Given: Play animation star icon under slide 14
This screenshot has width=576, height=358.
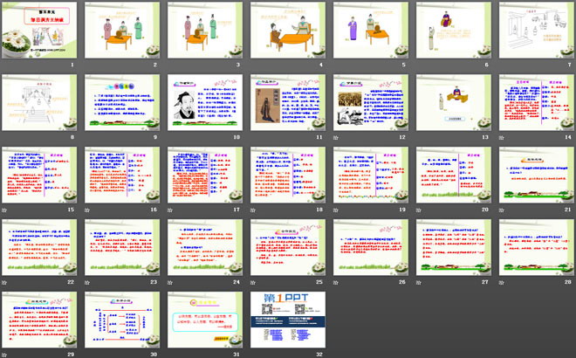Looking at the screenshot, I should point(502,137).
